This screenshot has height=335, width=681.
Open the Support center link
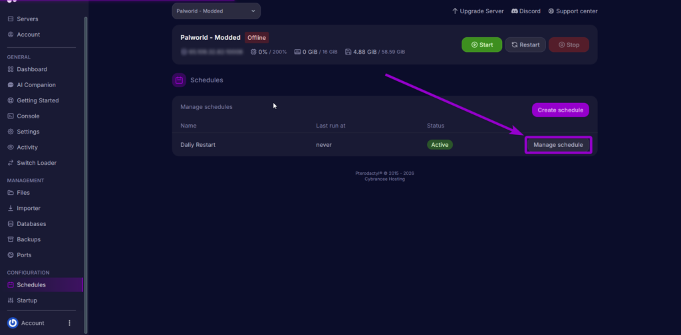click(x=573, y=11)
